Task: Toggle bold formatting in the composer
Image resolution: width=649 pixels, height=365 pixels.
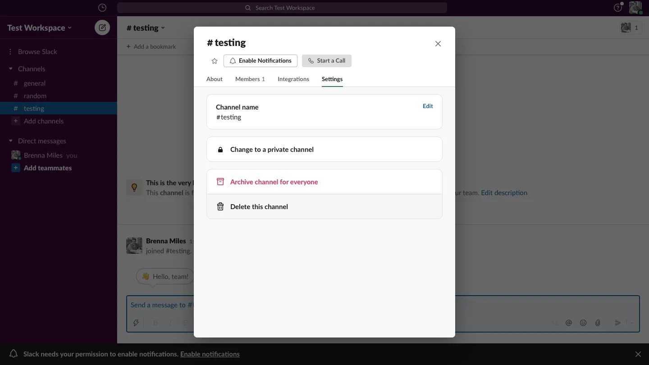Action: click(x=155, y=323)
